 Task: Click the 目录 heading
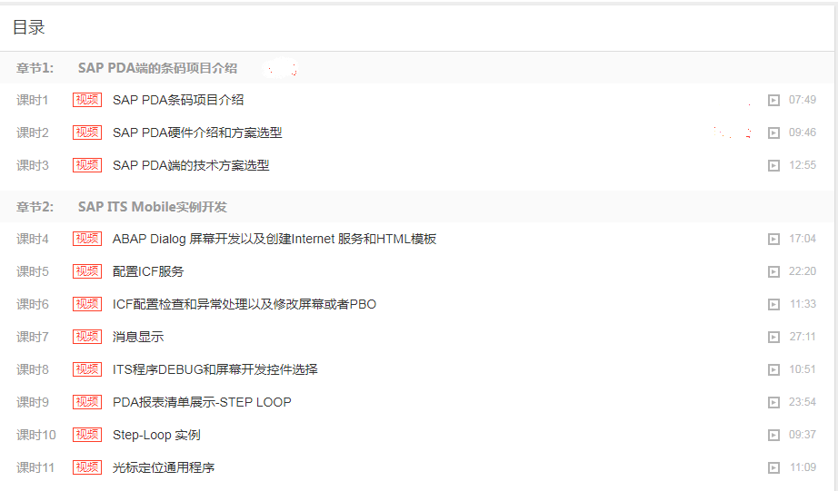(x=29, y=27)
